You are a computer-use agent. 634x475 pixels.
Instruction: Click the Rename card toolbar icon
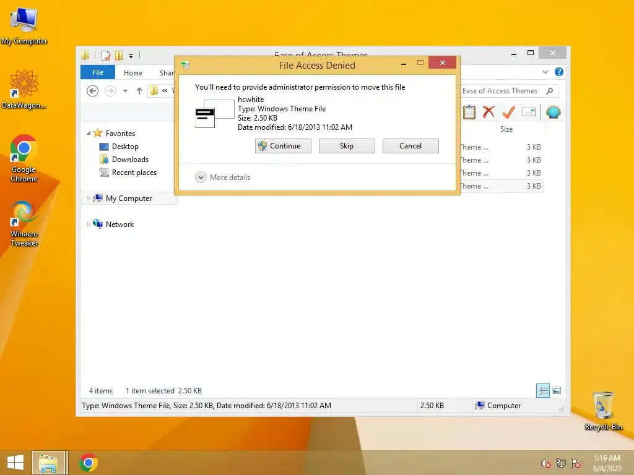click(529, 112)
